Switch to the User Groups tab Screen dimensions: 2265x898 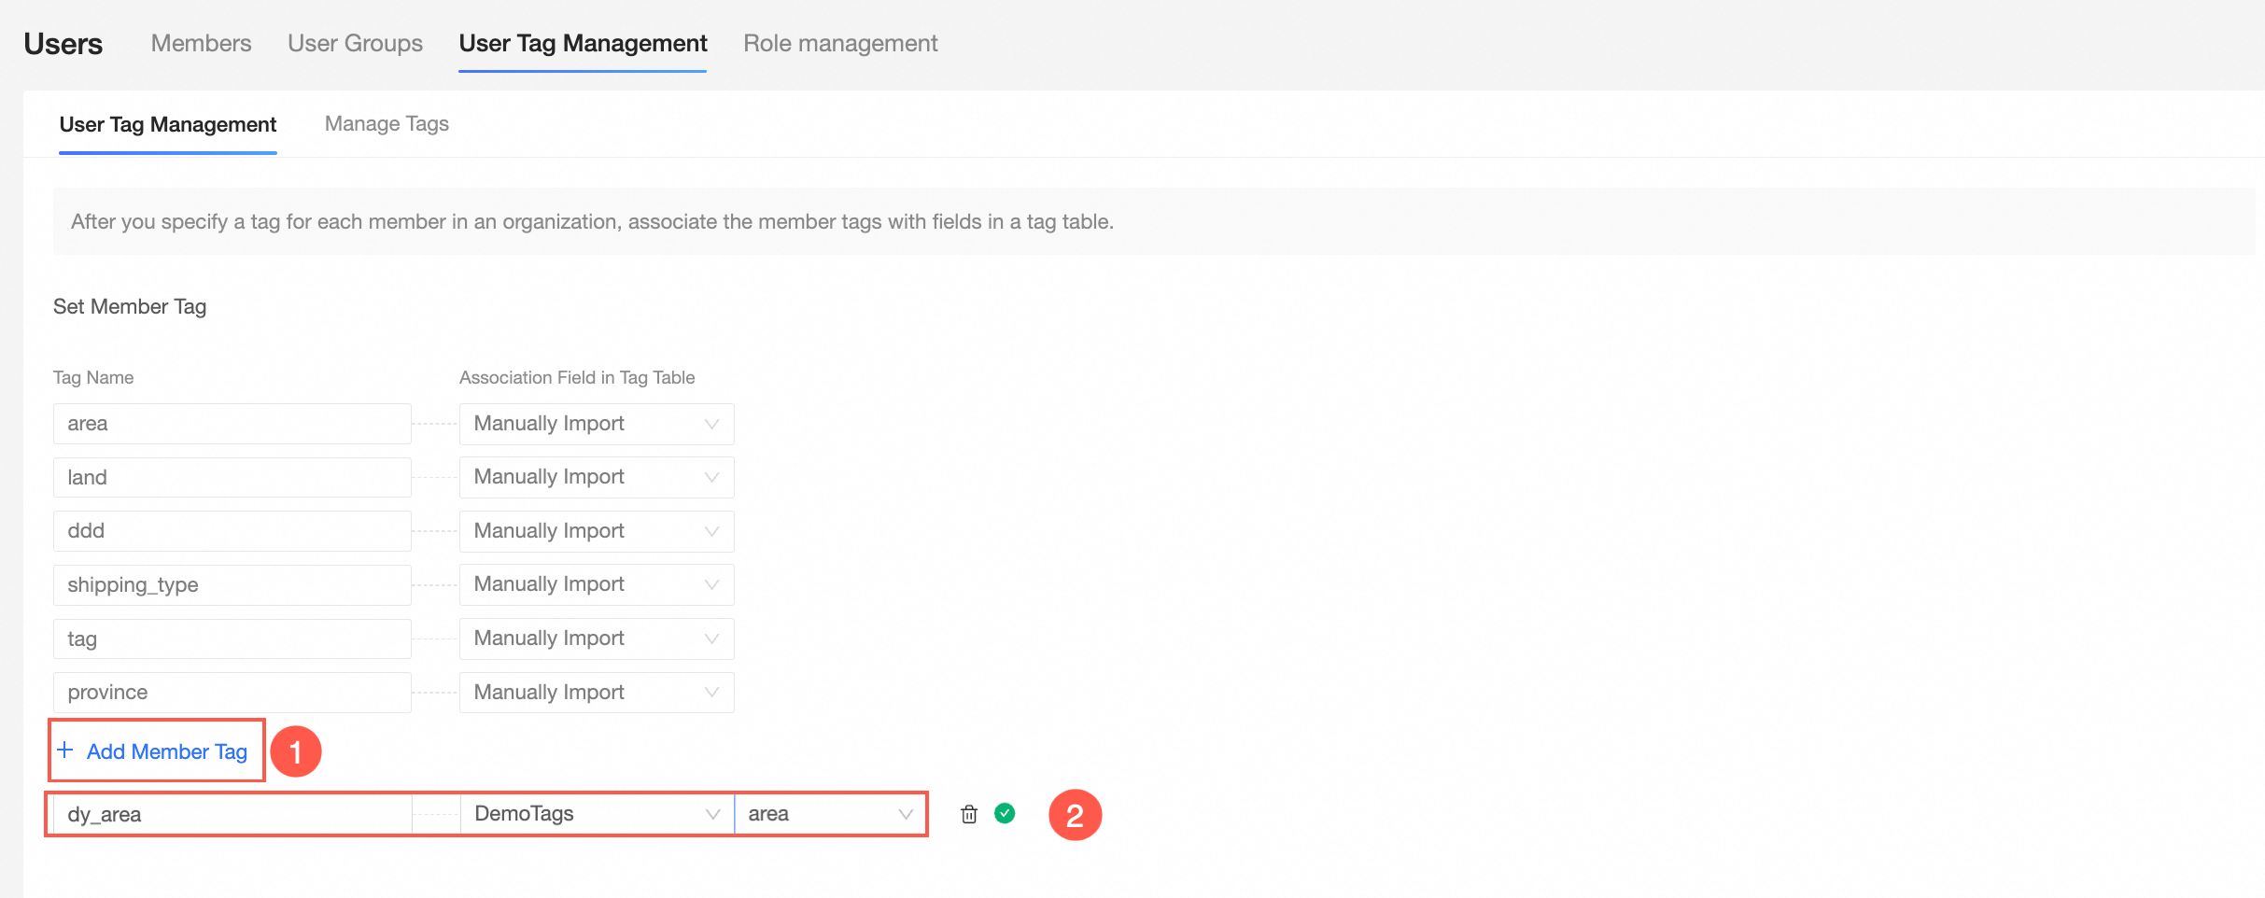pyautogui.click(x=355, y=43)
